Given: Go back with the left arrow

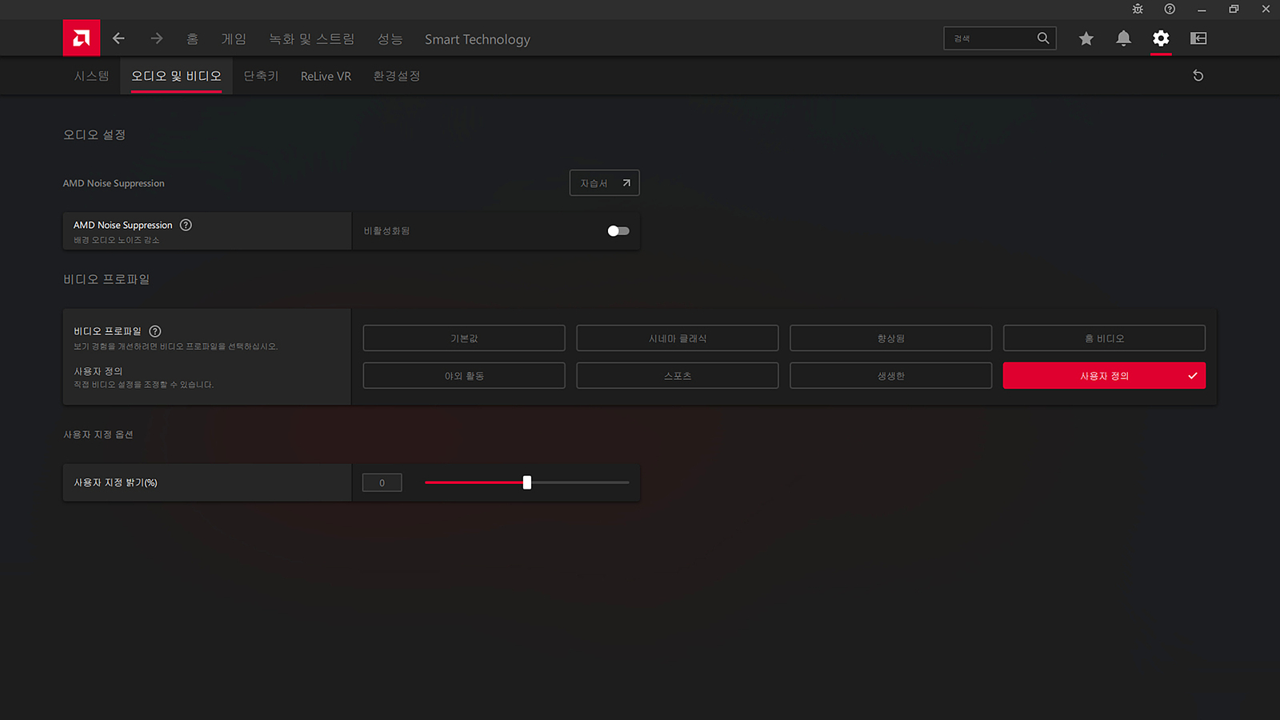Looking at the screenshot, I should pyautogui.click(x=118, y=38).
